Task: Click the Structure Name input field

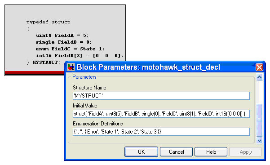Action: coord(161,96)
